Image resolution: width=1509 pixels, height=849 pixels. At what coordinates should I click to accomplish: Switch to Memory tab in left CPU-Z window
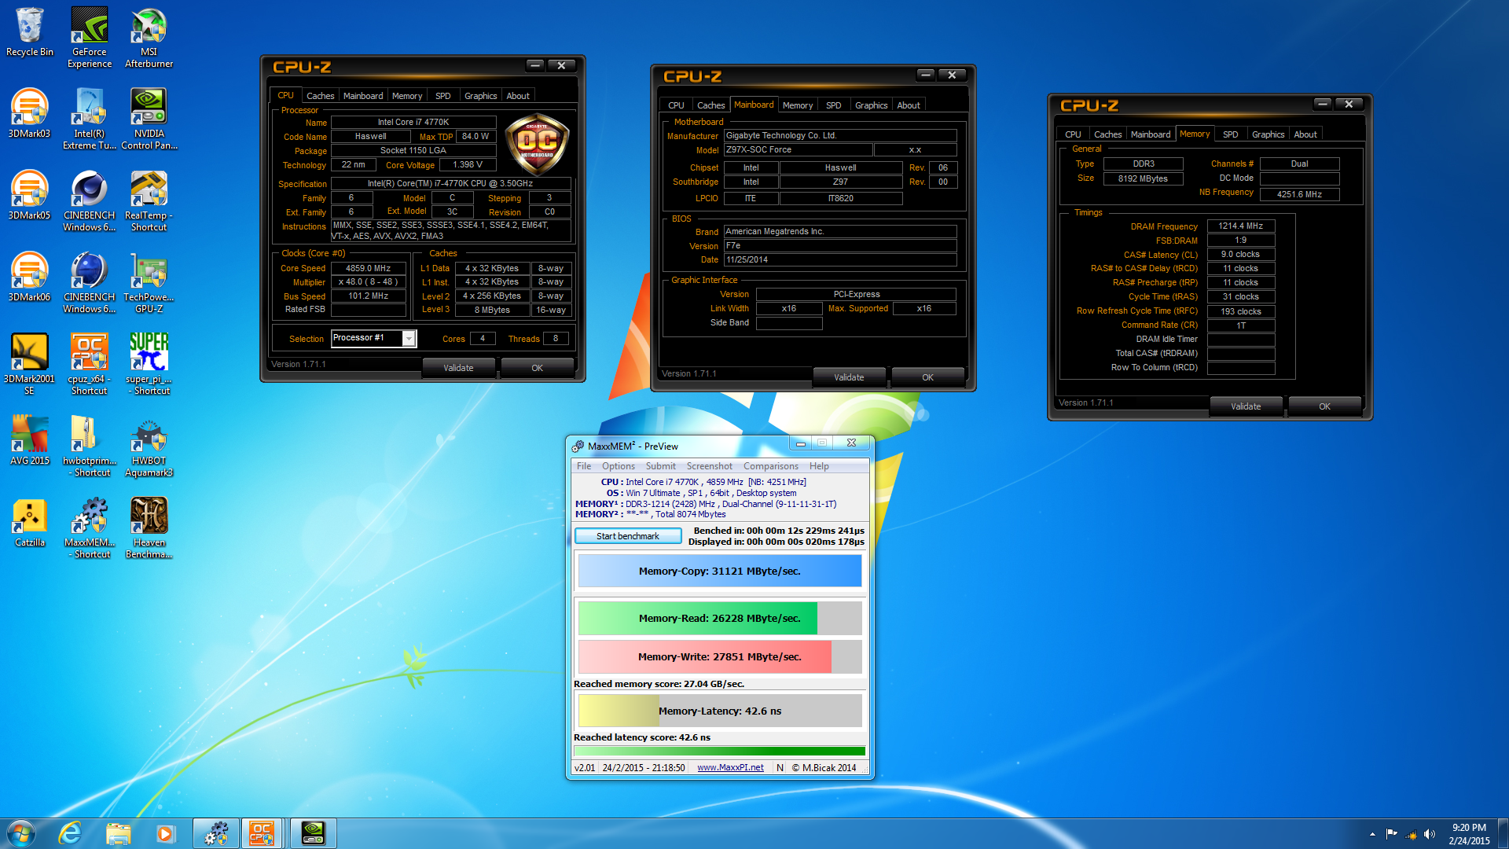pyautogui.click(x=407, y=96)
